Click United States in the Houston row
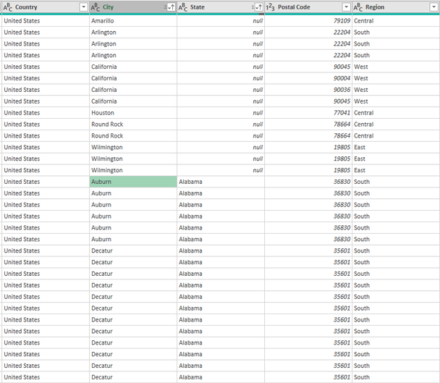This screenshot has width=440, height=383. (x=46, y=113)
